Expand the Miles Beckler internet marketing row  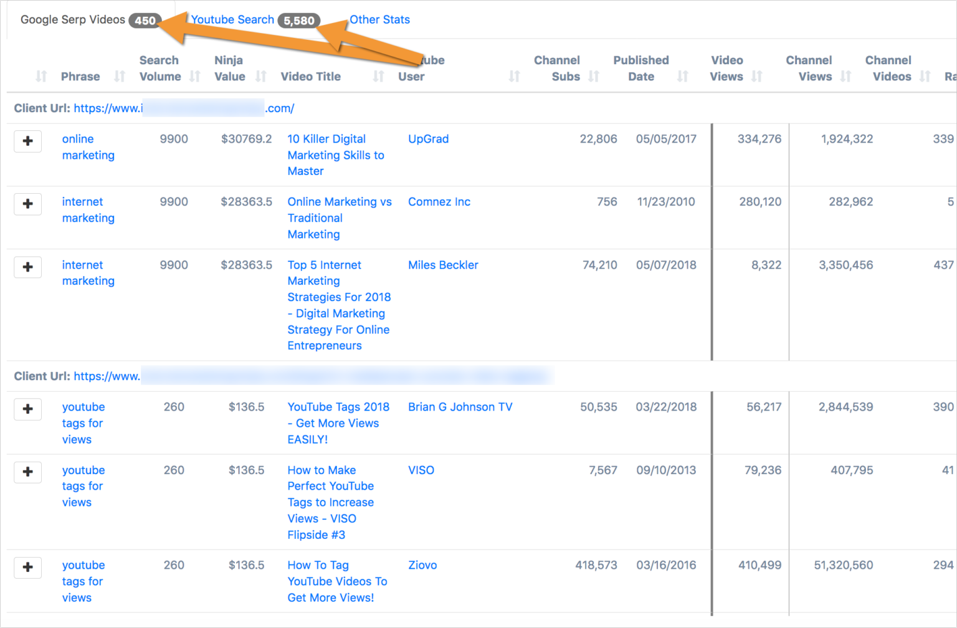point(27,267)
